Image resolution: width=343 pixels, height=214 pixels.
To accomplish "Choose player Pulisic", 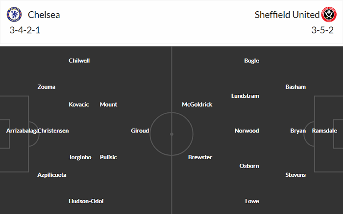I will tap(108, 157).
